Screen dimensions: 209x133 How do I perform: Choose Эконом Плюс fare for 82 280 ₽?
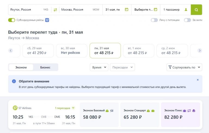pos(180,115)
